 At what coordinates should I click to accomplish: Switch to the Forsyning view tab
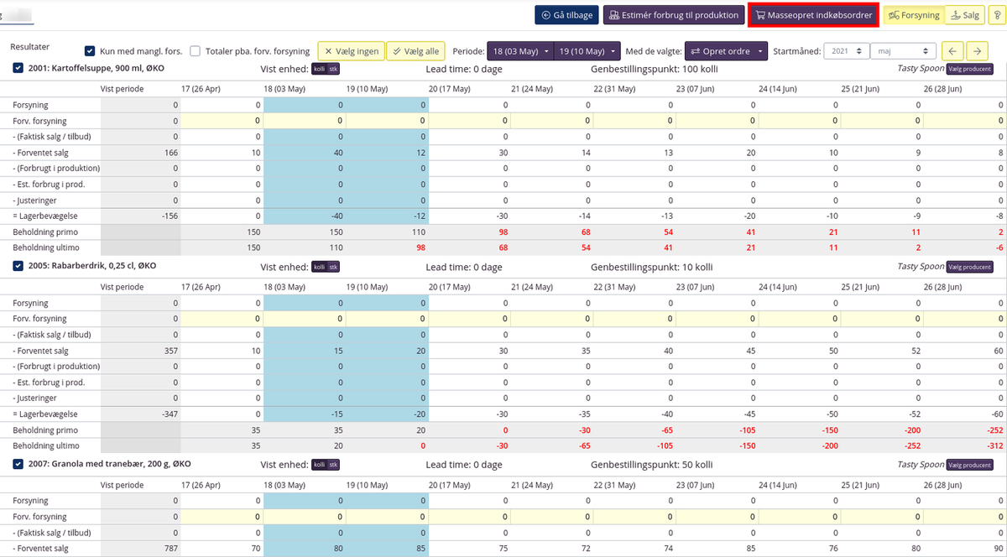click(x=914, y=15)
